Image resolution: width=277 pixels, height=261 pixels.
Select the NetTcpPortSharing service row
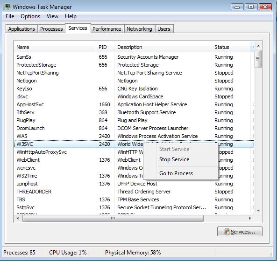(134, 73)
